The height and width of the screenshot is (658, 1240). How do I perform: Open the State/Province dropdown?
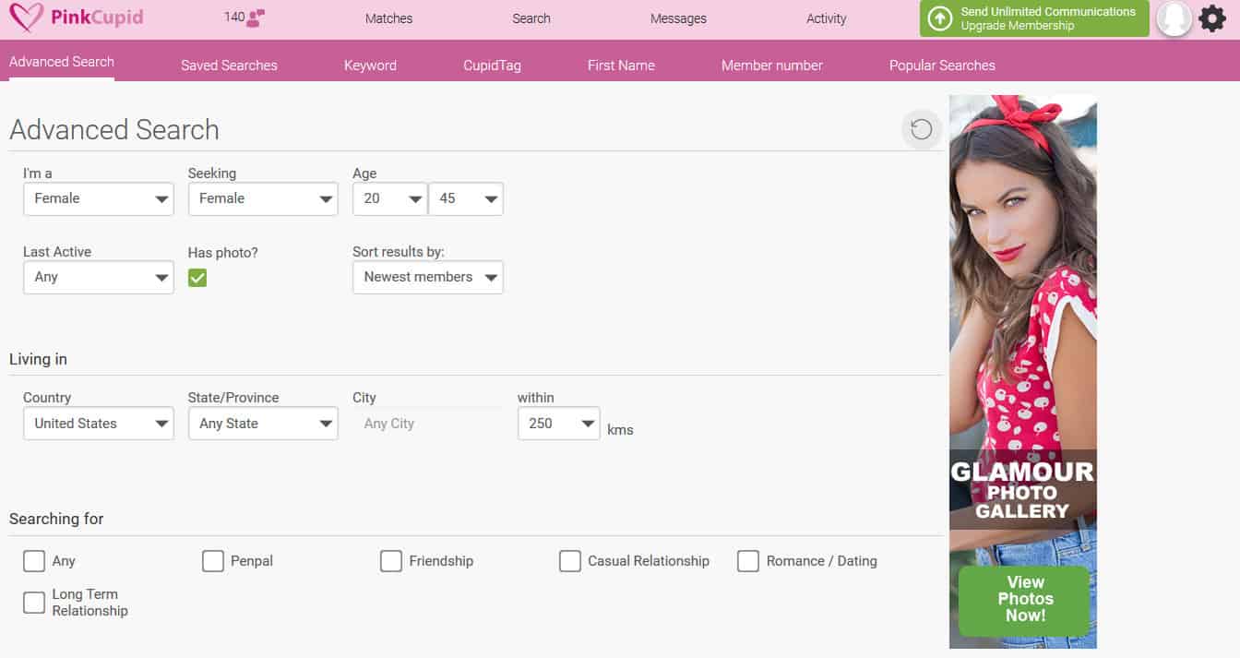click(x=263, y=424)
